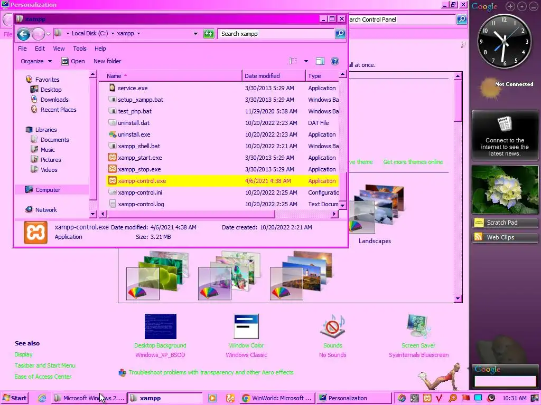
Task: Select Computer in the navigation pane
Action: tap(48, 190)
